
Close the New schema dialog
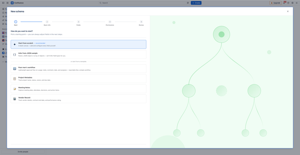[x=288, y=11]
